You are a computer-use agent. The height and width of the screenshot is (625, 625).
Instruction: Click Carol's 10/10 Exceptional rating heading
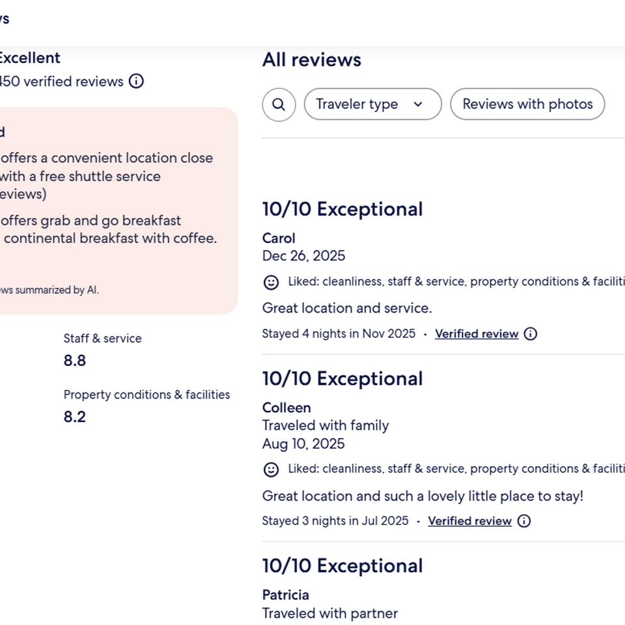[342, 209]
